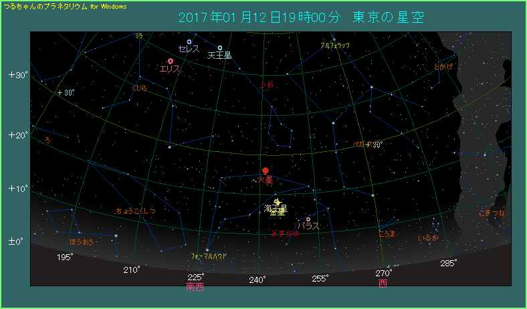Click the Fomalhaut (フォーマルハウト) star point
527x309 pixels.
(x=207, y=250)
